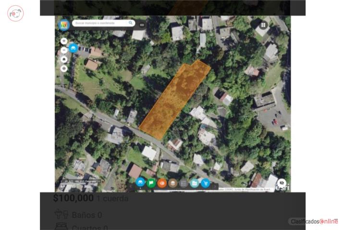This screenshot has width=346, height=230.
Task: Open the blue shopping cart widget
Action: (206, 183)
